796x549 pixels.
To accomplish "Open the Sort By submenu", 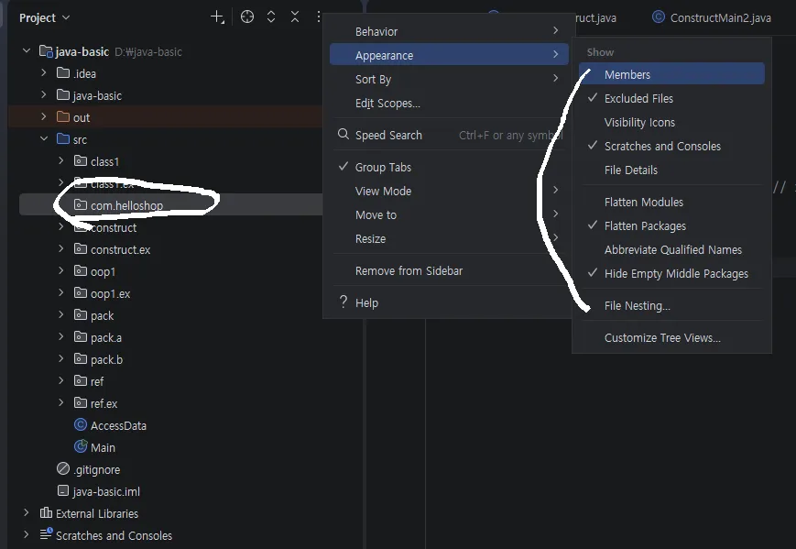I will pos(449,79).
